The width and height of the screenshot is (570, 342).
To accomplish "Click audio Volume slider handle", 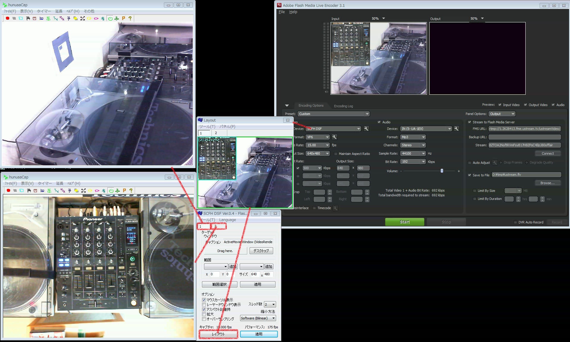I will (x=442, y=171).
